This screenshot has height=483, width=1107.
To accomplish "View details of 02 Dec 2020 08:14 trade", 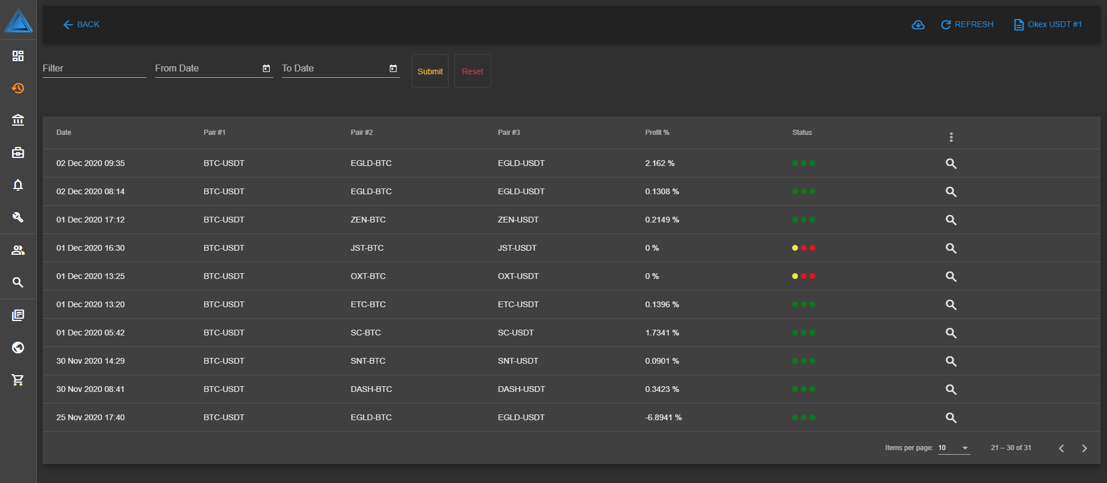I will click(951, 192).
